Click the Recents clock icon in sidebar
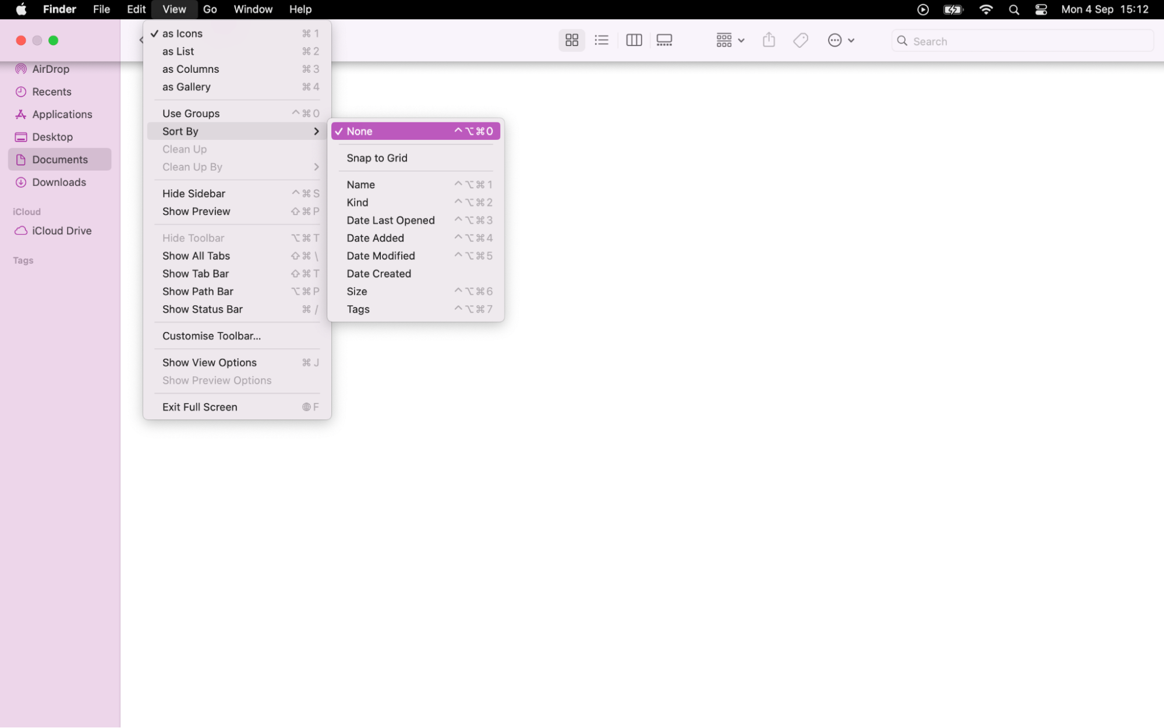The image size is (1164, 728). 21,91
